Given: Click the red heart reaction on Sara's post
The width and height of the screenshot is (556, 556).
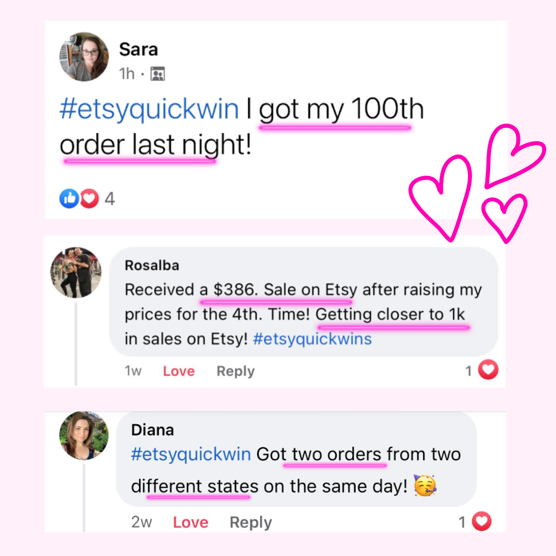Looking at the screenshot, I should [89, 198].
